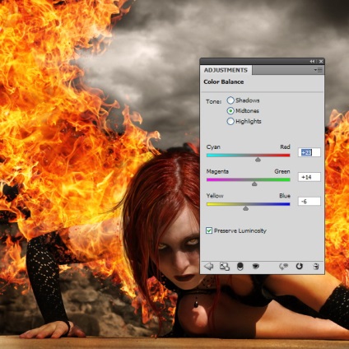349x349 pixels.
Task: Select the Shadows tone radio button
Action: [230, 100]
